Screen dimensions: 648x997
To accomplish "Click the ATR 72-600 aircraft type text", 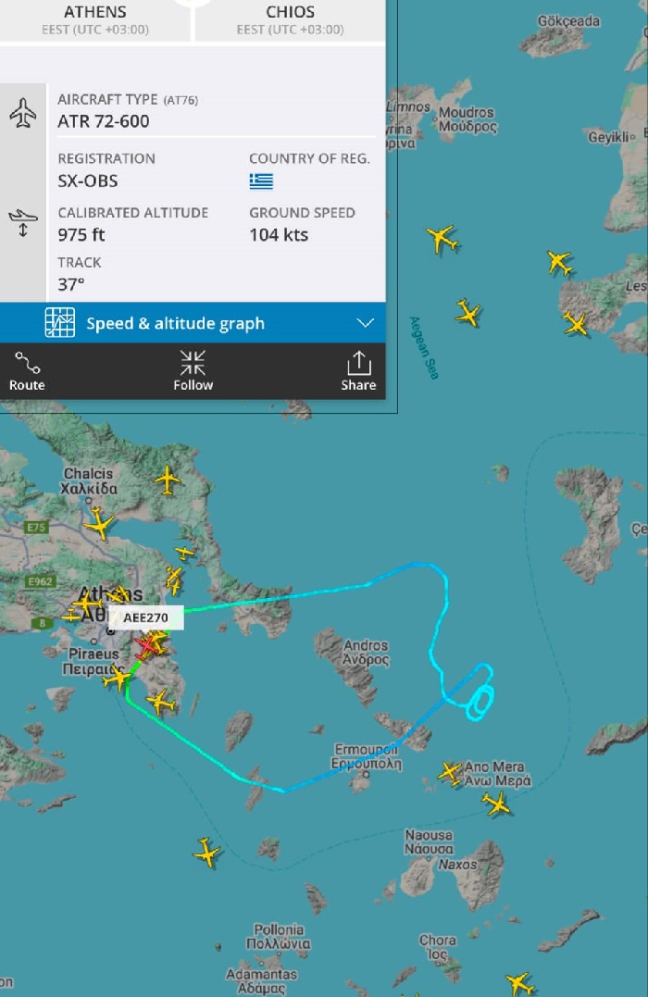I will [104, 121].
